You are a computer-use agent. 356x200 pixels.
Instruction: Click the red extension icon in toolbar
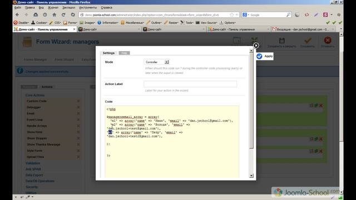tap(306, 15)
